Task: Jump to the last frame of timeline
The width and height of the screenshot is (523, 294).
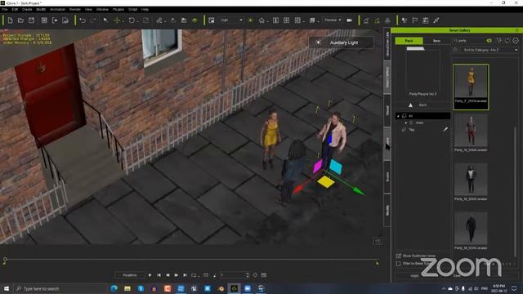Action: tap(185, 275)
